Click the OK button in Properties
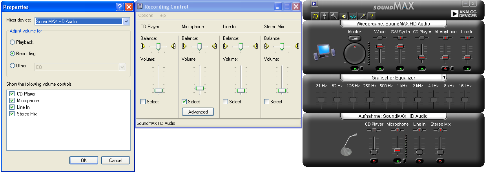Screen dimensions: 485x173 tap(84, 160)
